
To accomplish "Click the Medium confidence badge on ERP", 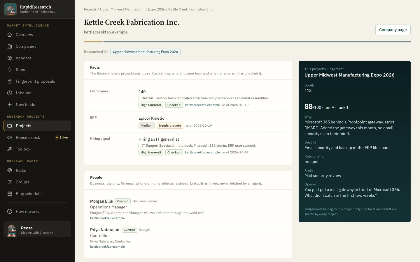I will point(146,125).
